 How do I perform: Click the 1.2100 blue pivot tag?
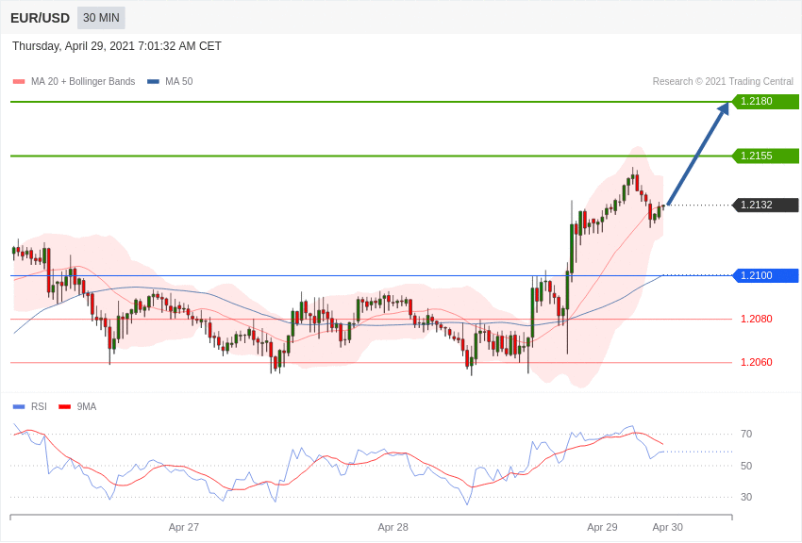click(x=766, y=275)
